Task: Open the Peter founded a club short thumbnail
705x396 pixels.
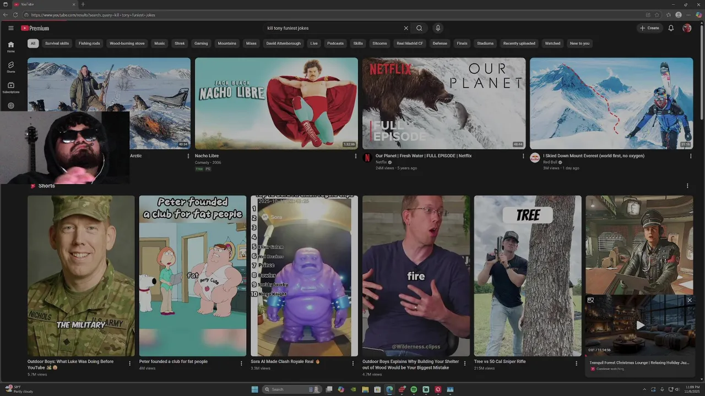Action: [x=193, y=276]
